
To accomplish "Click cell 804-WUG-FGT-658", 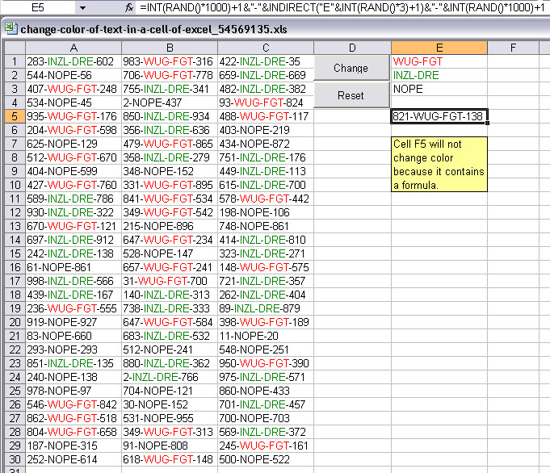I will [73, 432].
